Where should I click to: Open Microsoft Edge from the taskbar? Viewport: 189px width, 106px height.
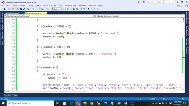(x=71, y=103)
